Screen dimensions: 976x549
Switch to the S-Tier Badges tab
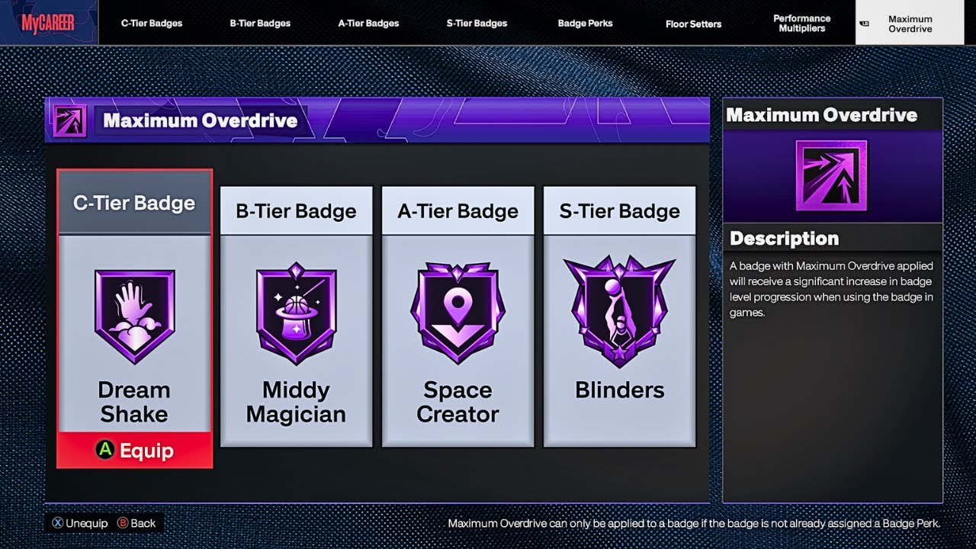coord(477,23)
